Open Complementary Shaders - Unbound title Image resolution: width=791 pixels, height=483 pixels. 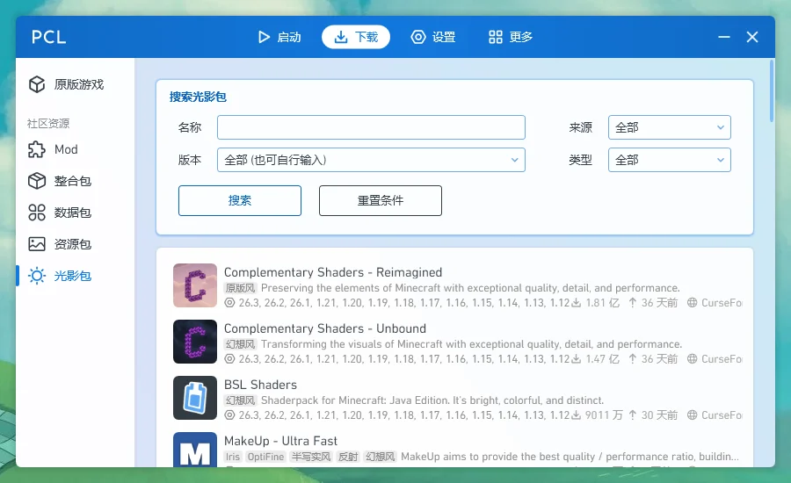tap(325, 328)
